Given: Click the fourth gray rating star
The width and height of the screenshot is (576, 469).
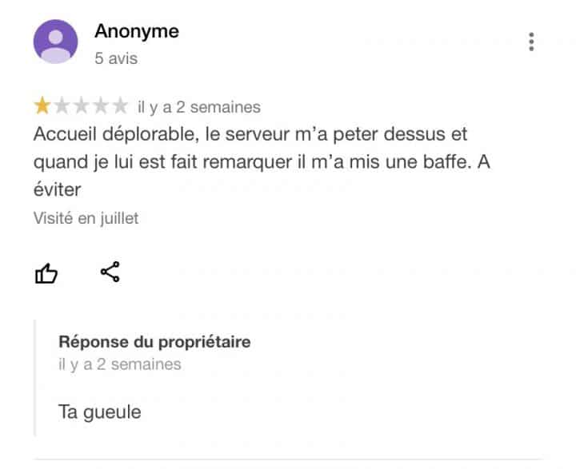Looking at the screenshot, I should point(101,106).
